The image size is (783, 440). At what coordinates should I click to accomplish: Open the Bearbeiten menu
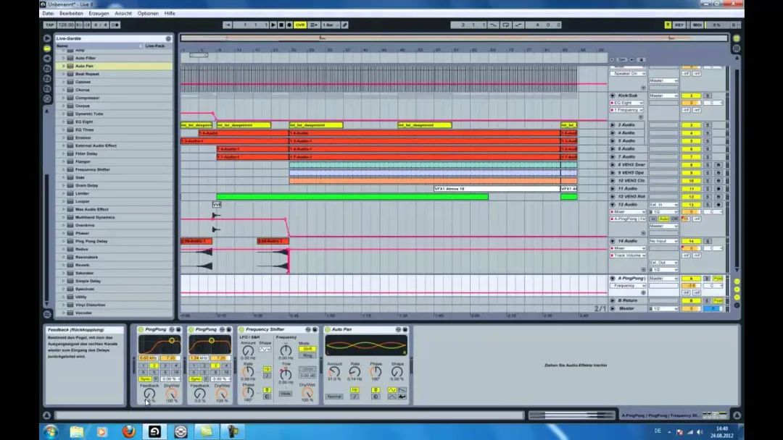[71, 14]
